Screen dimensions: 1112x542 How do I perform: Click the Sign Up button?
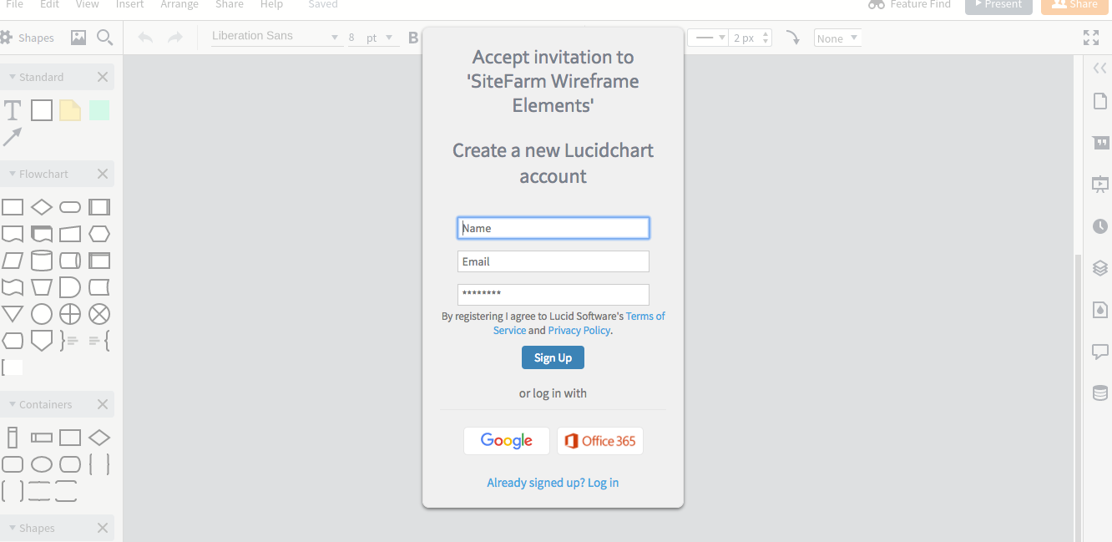553,357
